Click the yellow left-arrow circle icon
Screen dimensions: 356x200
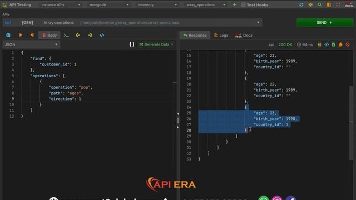[x=78, y=35]
